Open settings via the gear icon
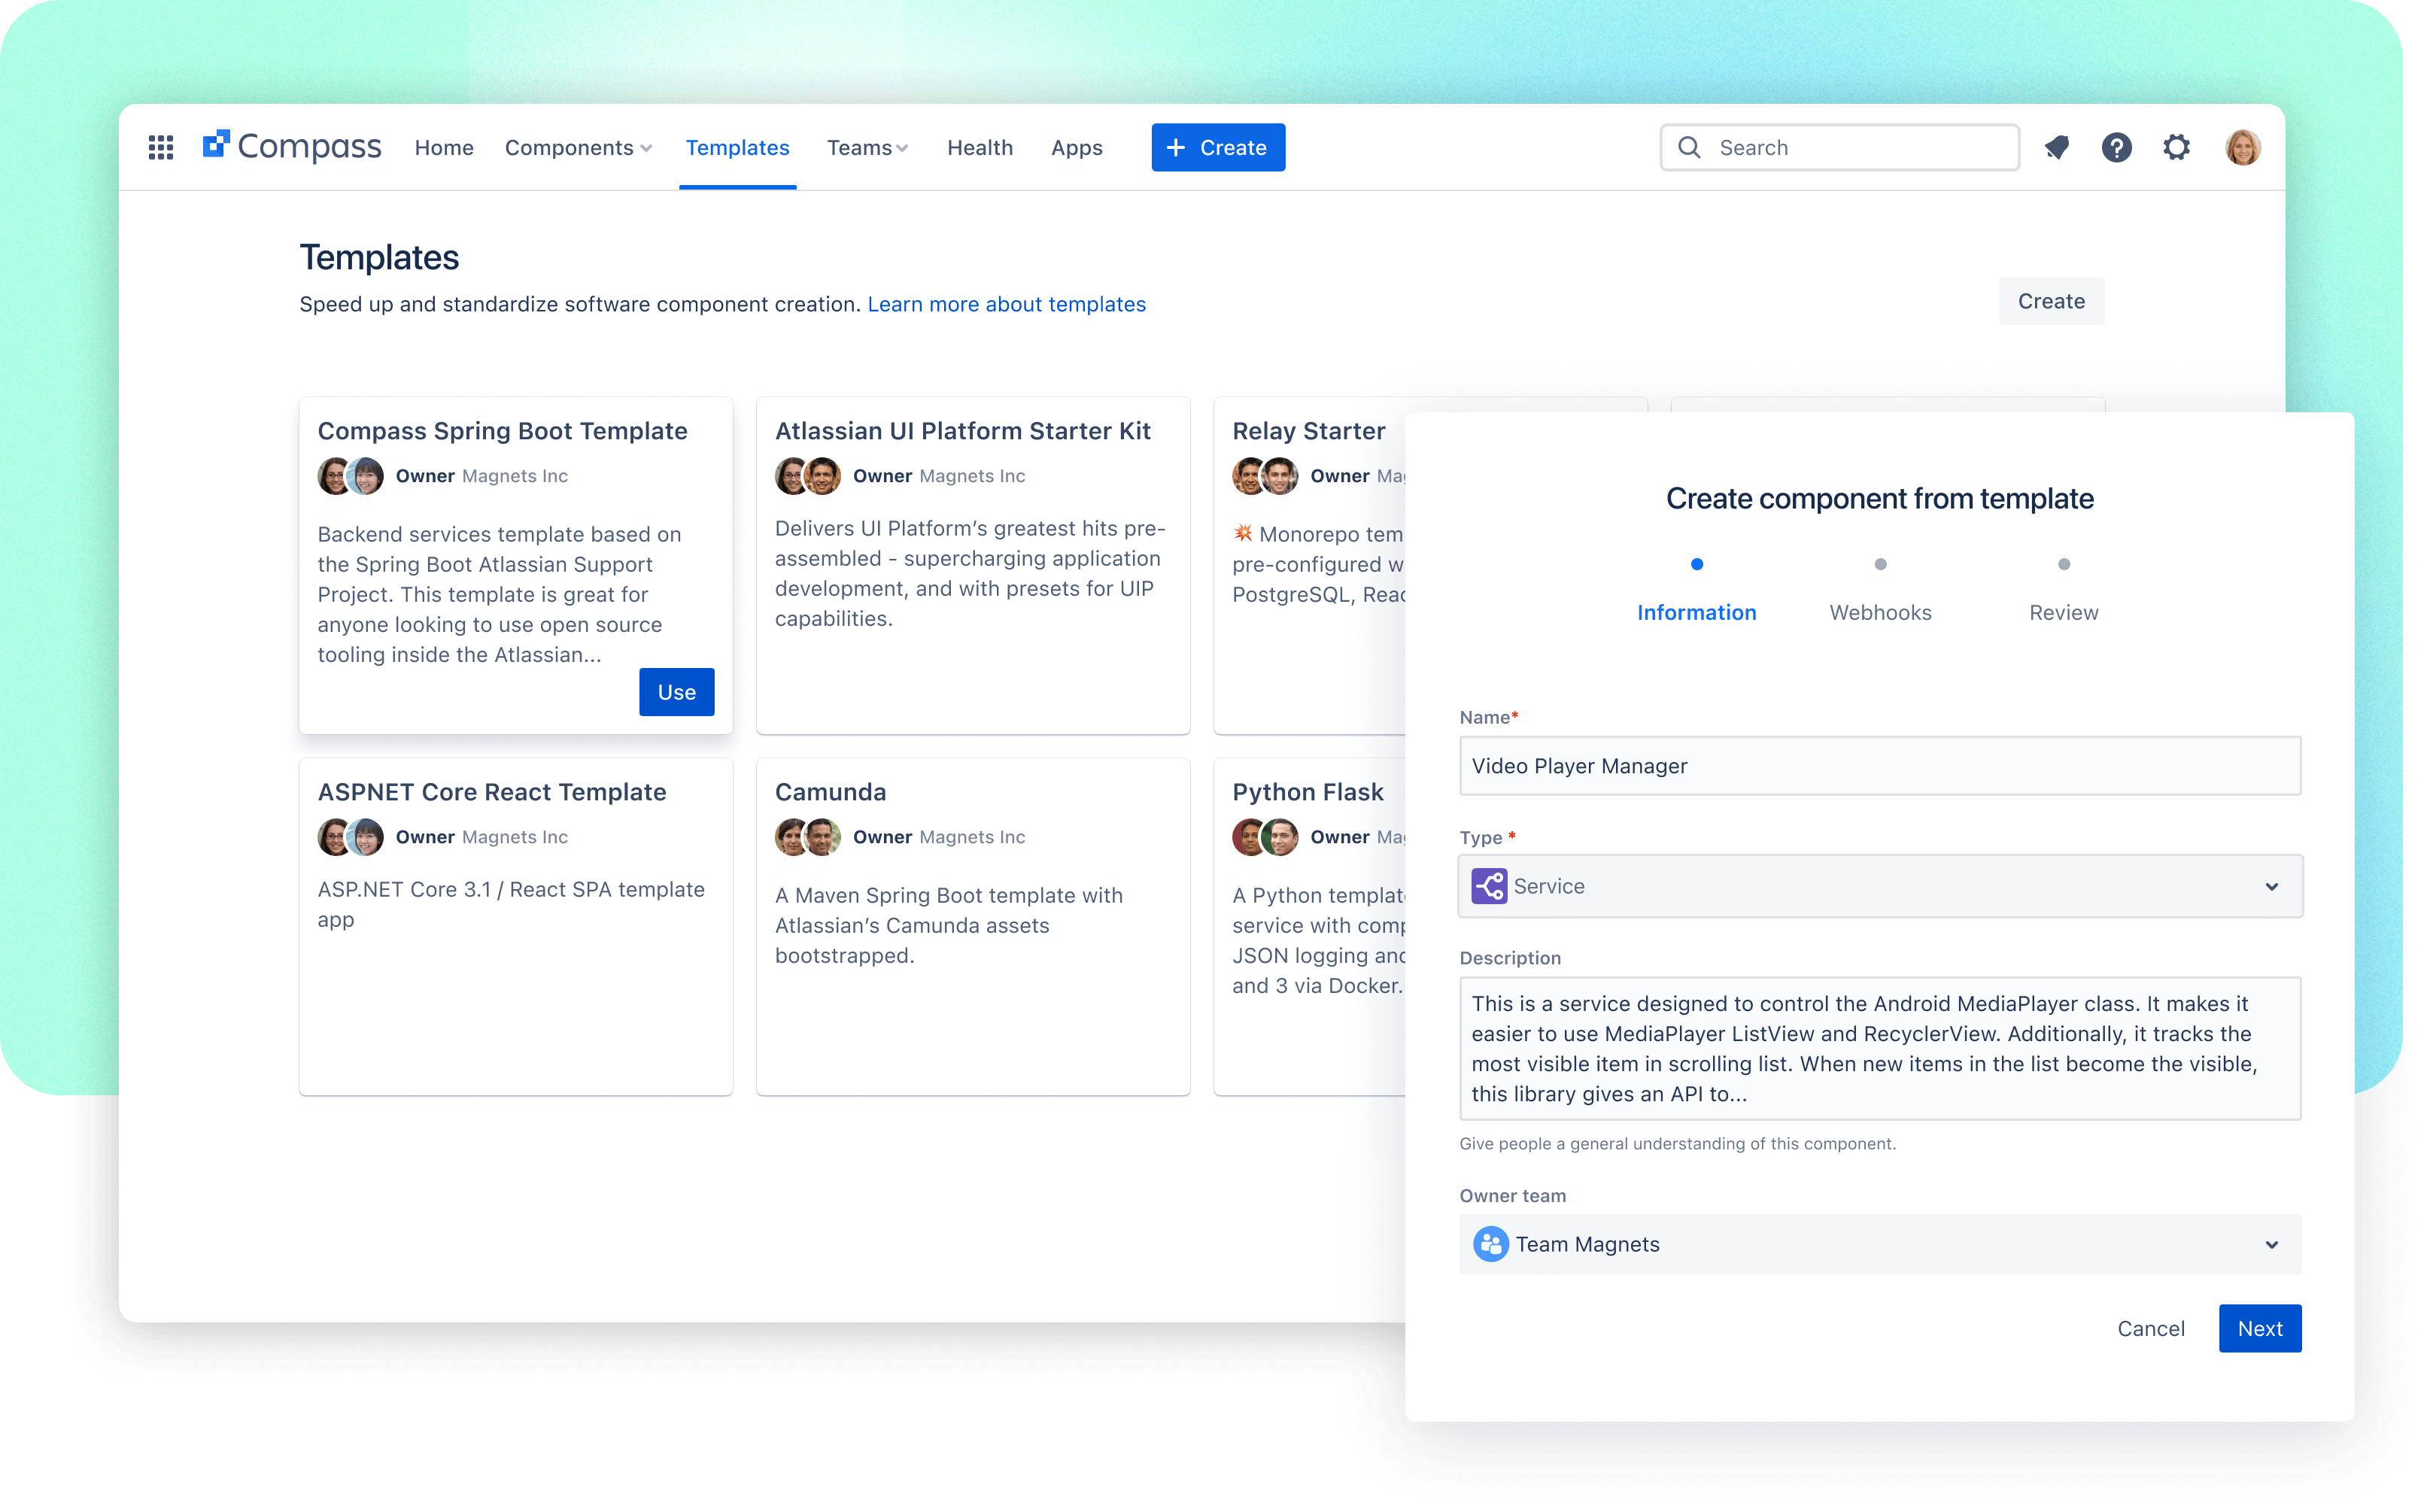The width and height of the screenshot is (2430, 1512). pyautogui.click(x=2177, y=147)
